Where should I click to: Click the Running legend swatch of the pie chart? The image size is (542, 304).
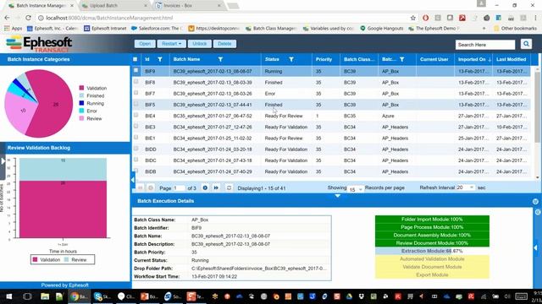tap(81, 103)
